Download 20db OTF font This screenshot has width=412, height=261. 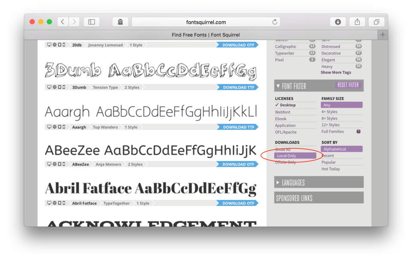pyautogui.click(x=238, y=45)
